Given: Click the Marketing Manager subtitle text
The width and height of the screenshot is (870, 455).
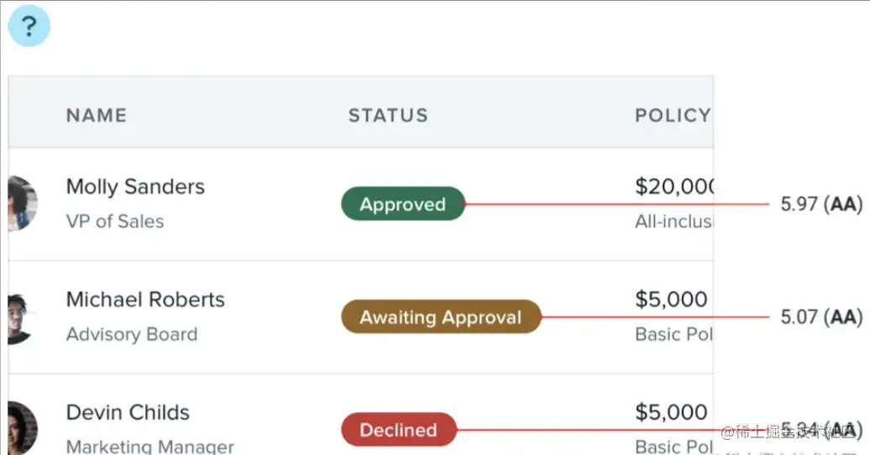Looking at the screenshot, I should [150, 447].
